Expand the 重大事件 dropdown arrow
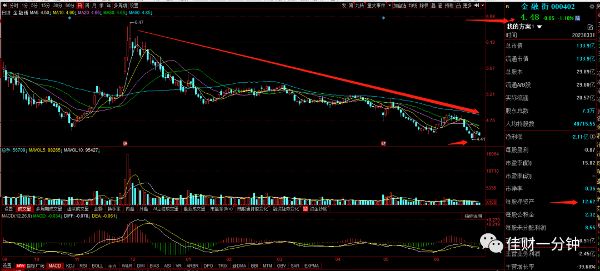The image size is (600, 271). [389, 6]
